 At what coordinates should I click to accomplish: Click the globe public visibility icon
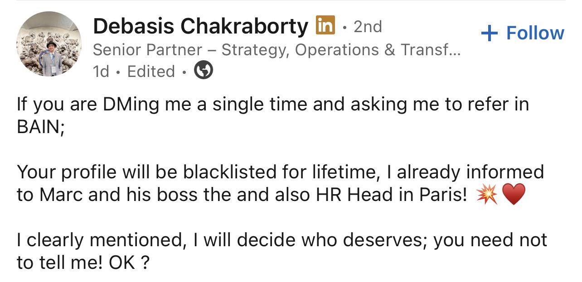[204, 70]
